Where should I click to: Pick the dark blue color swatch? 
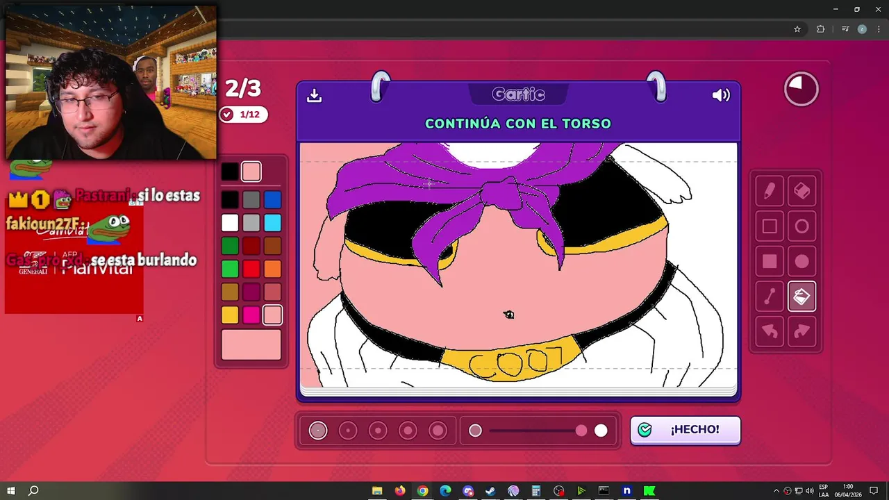click(272, 201)
